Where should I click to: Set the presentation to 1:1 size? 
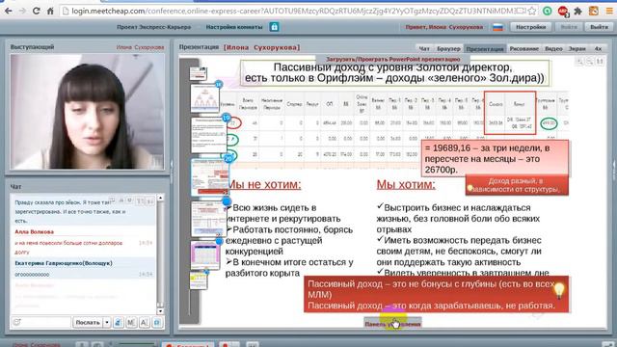click(600, 62)
